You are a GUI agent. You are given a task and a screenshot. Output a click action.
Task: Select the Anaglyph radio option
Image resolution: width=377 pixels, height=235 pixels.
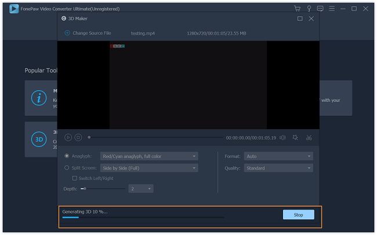point(67,156)
